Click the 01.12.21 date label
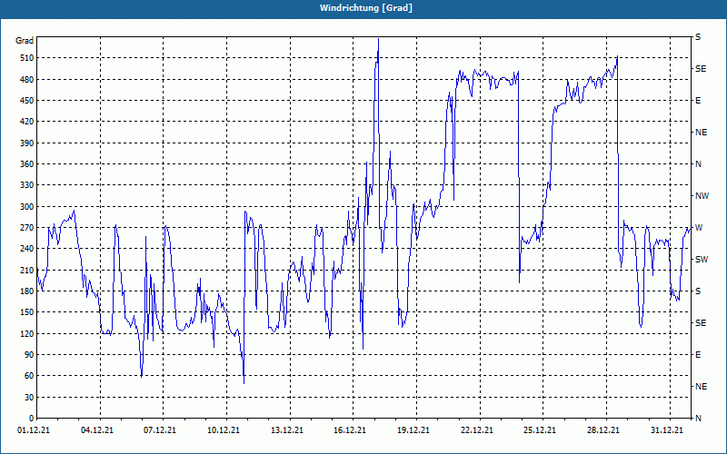Image resolution: width=727 pixels, height=454 pixels. (x=34, y=430)
